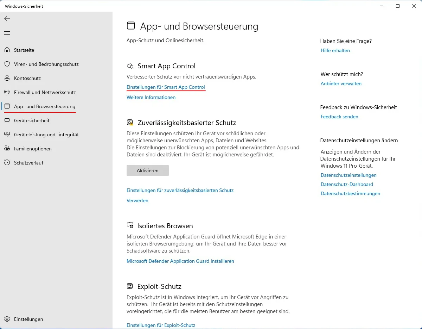Click the Zuverlässigkeitsbasierter Schutz heading
This screenshot has height=329, width=422.
coord(187,123)
